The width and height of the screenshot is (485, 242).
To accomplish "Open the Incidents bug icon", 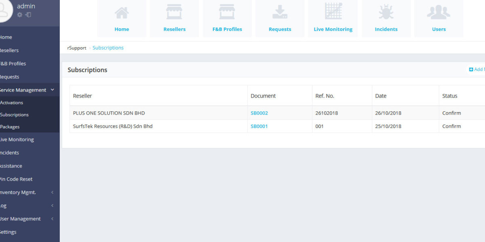I will 386,13.
